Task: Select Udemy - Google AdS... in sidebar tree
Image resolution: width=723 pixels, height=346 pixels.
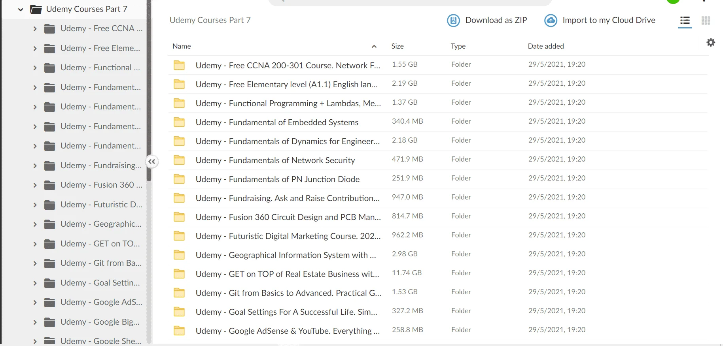Action: tap(101, 302)
